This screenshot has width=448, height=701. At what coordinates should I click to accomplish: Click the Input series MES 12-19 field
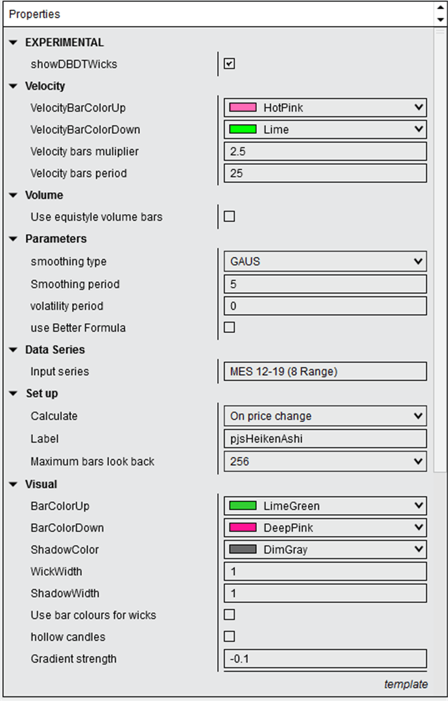point(325,371)
